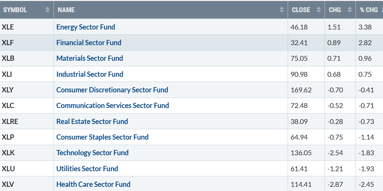Sort by Close price arrows icon

(x=319, y=10)
